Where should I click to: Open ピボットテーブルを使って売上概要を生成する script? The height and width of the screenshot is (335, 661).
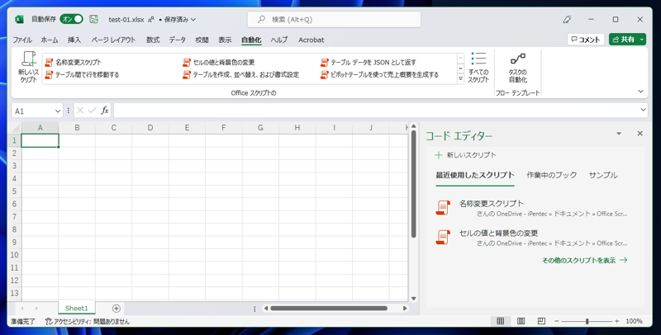tap(379, 75)
